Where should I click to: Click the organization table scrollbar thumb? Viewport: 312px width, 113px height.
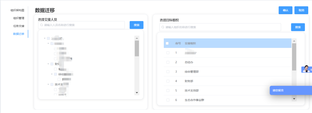tap(294, 57)
